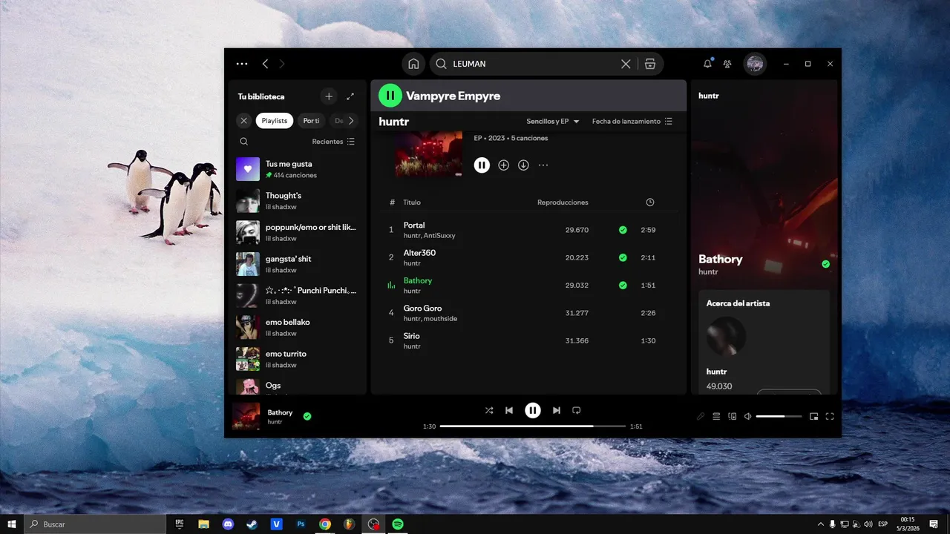Toggle saved checkmark for Portal

[x=623, y=230]
